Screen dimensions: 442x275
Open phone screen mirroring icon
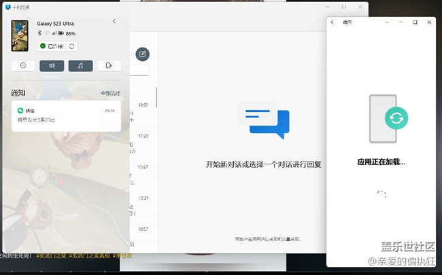coord(108,66)
